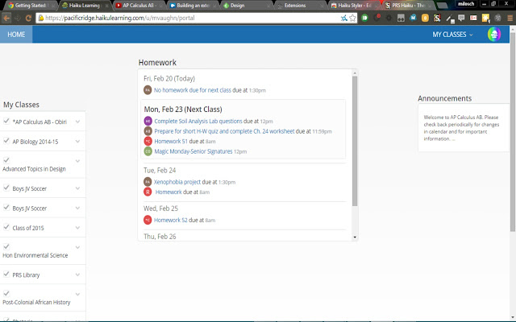Expand the Advanced Topics in Design chevron
This screenshot has width=516, height=322.
pos(77,161)
